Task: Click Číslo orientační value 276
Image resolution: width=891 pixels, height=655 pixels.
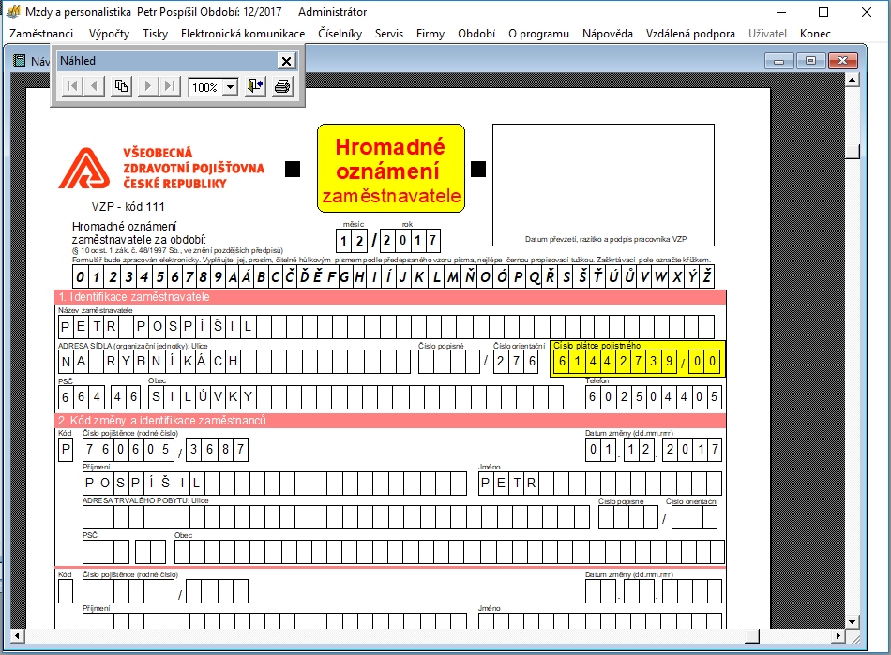Action: point(516,362)
